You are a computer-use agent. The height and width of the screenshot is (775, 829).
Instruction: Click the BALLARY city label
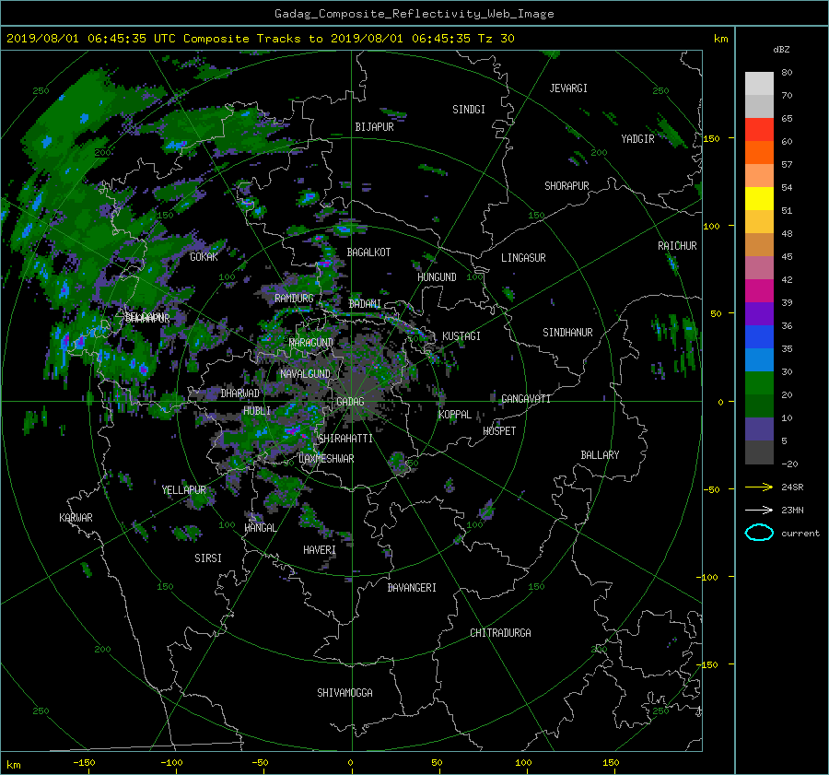coord(600,455)
